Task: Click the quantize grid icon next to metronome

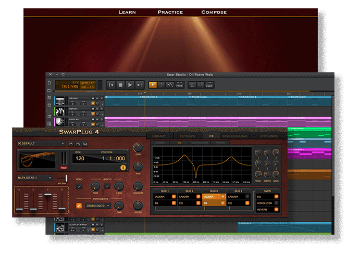Action: tap(201, 85)
